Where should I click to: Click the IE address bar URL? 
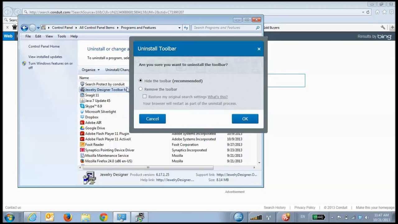pyautogui.click(x=107, y=12)
